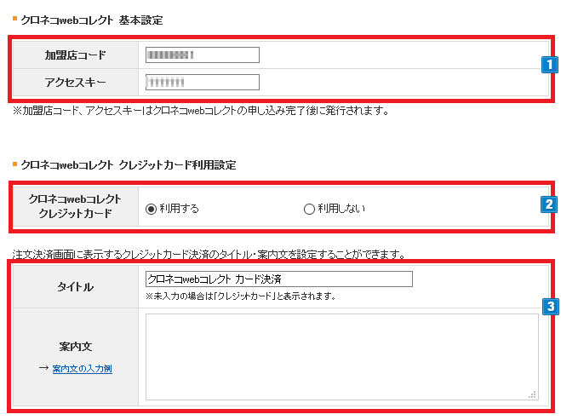The image size is (561, 420).
Task: Click the note about 未入力の場合
Action: point(241,296)
